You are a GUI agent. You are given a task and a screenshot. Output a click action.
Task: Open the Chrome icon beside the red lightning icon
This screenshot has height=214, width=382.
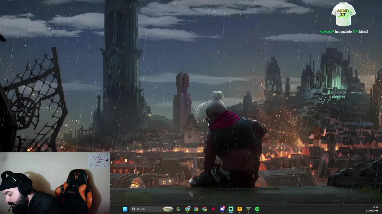click(x=205, y=209)
